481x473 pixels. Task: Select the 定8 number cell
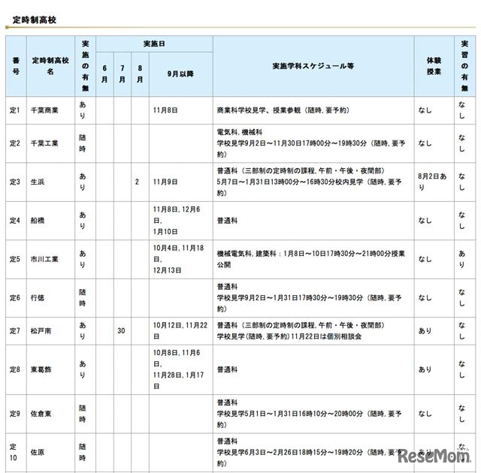pyautogui.click(x=15, y=369)
